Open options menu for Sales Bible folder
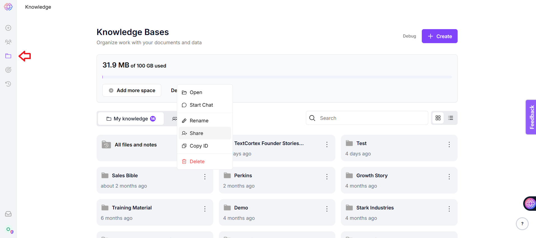This screenshot has width=536, height=238. pos(205,177)
